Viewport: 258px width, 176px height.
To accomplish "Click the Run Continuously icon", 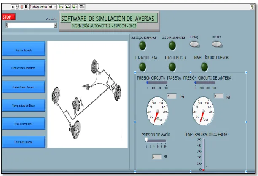I will [x=17, y=7].
